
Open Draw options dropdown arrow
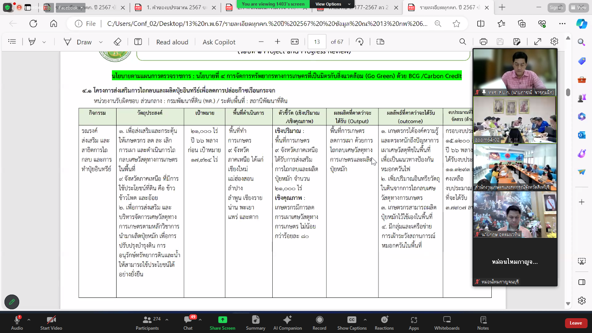pos(101,42)
